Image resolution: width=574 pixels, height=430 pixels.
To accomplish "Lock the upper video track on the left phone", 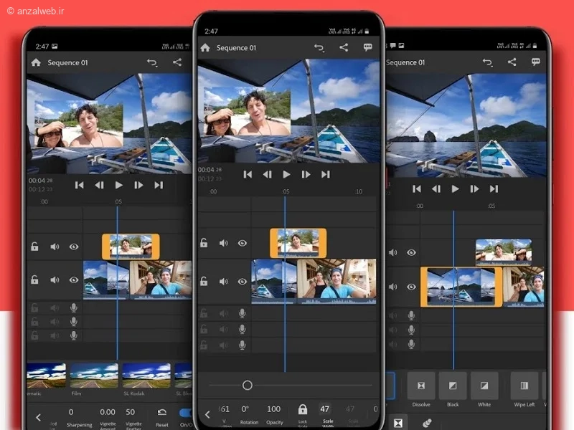I will (x=34, y=247).
